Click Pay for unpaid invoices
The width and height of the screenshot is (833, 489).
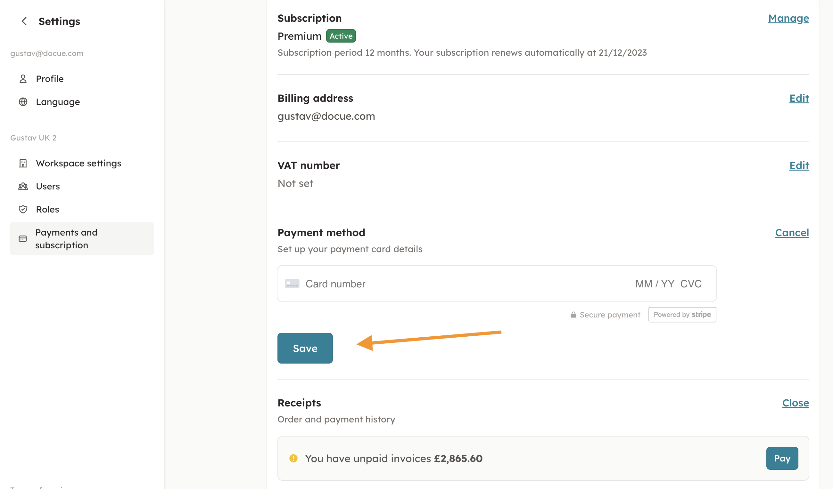tap(782, 458)
